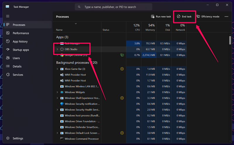Expand the OBS Studio process group
The height and width of the screenshot is (145, 234).
point(57,49)
